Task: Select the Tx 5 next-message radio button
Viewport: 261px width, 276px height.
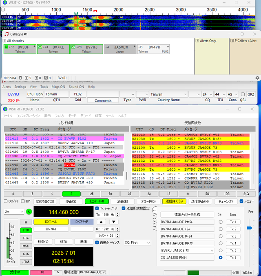Action: [x=221, y=250]
